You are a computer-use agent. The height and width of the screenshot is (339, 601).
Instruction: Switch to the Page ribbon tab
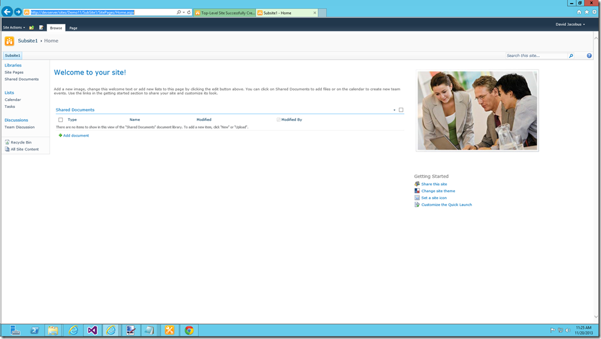tap(73, 28)
